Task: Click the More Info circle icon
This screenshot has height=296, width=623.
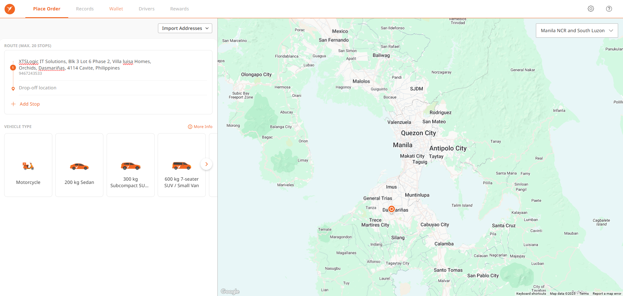Action: pyautogui.click(x=190, y=127)
